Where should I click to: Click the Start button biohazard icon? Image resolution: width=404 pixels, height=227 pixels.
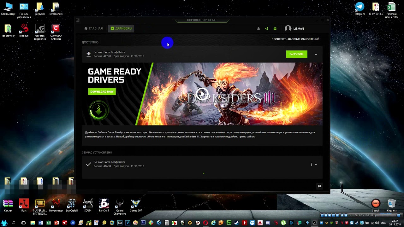coord(4,223)
